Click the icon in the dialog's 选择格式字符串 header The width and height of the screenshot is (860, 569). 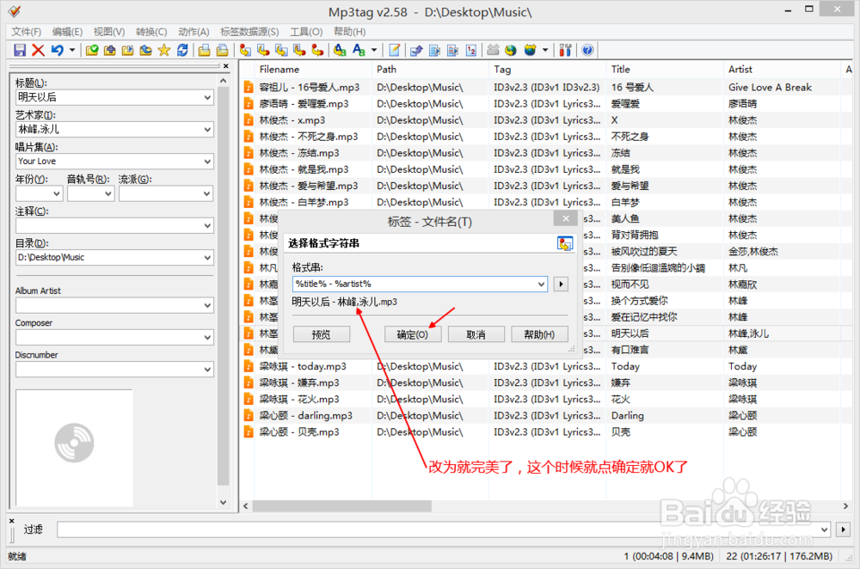click(x=565, y=243)
